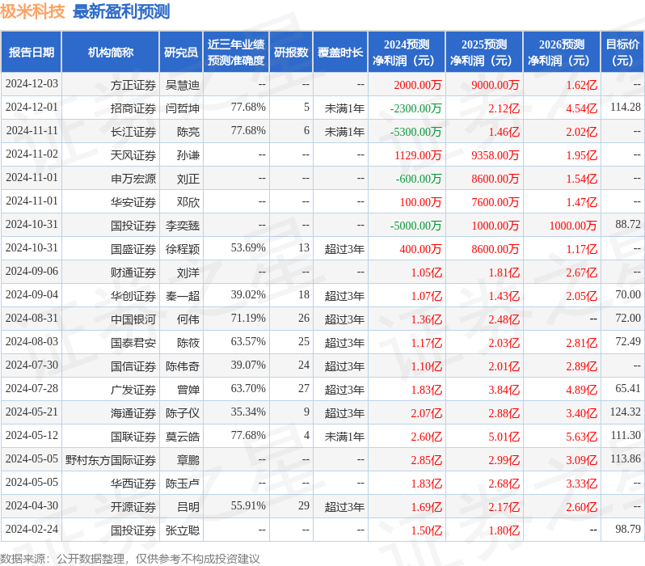Click report count 29 in 开源证券 row
The height and width of the screenshot is (566, 645).
(304, 506)
